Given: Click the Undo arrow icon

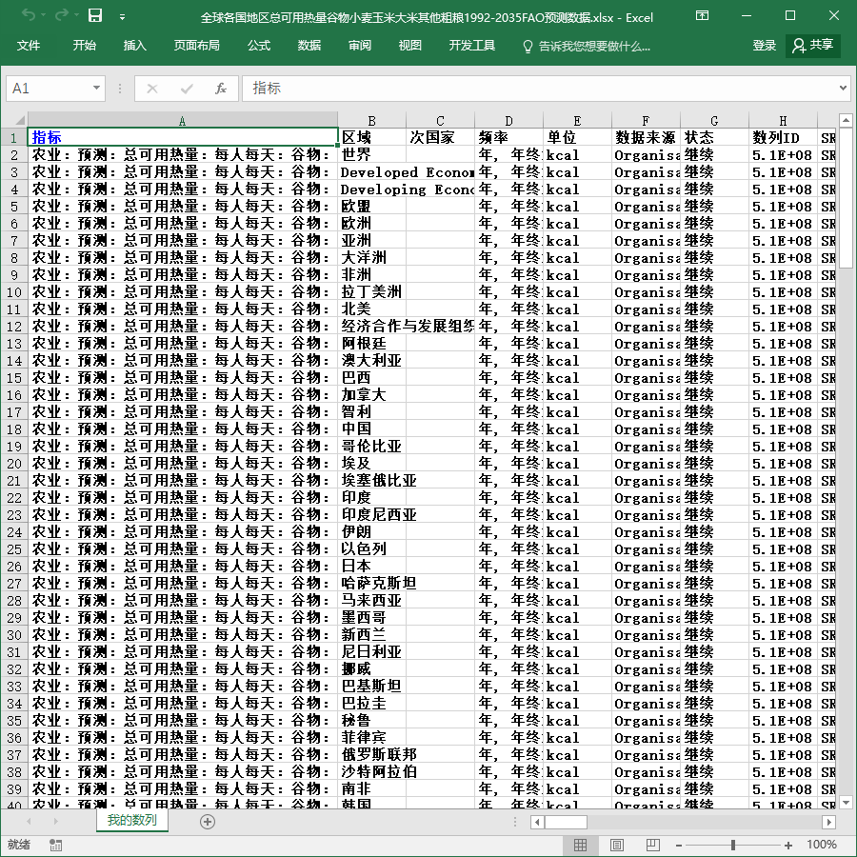Looking at the screenshot, I should (29, 15).
